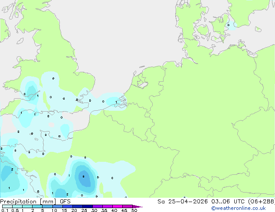Screen dimensions: 275x212
Task: Select the 40–45 mm magenta legend swatch
Action: (x=118, y=206)
